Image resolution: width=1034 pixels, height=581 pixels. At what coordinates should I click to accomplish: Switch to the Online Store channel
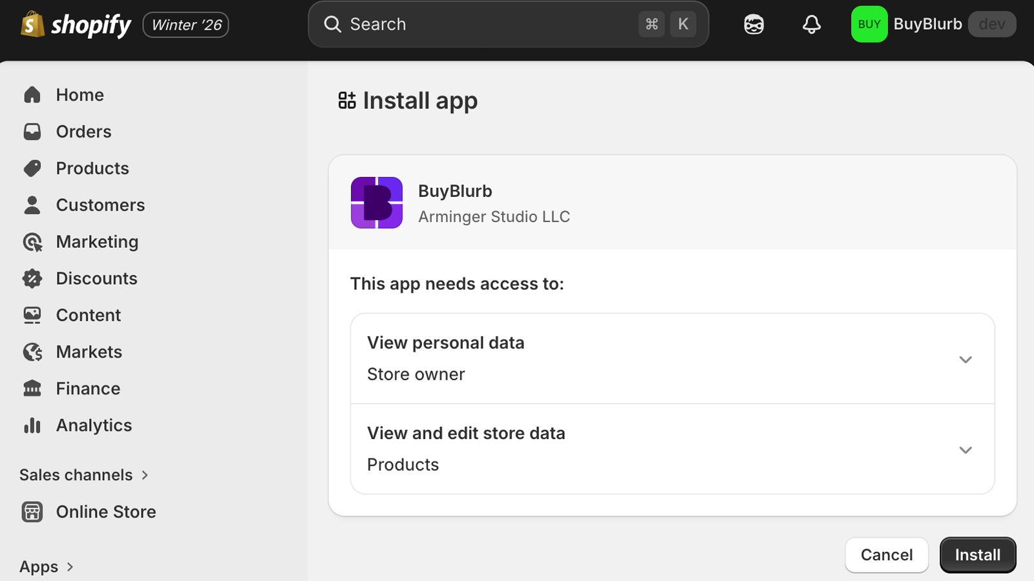(x=105, y=511)
